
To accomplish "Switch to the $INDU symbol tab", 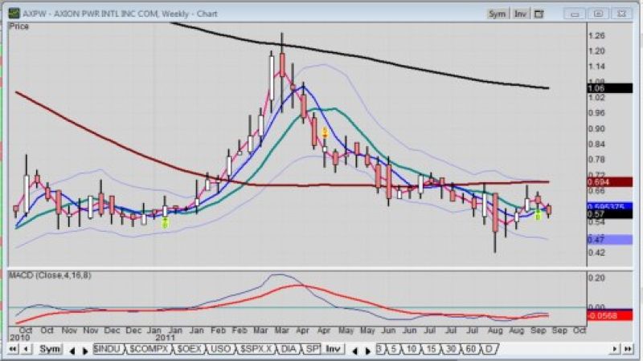I will (108, 349).
